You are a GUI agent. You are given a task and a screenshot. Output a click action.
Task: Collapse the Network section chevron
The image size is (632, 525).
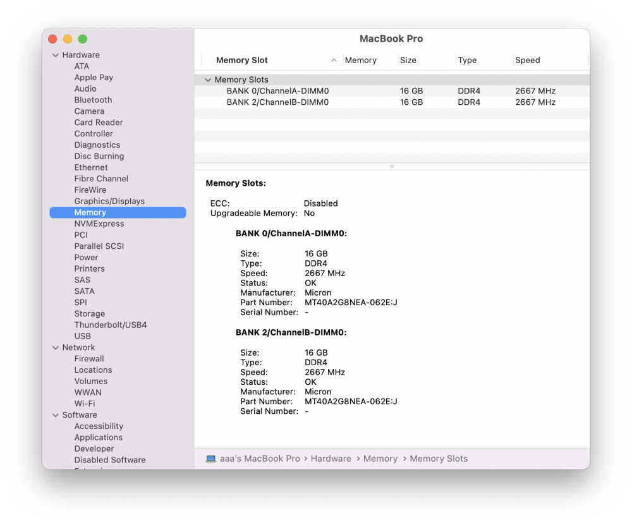tap(56, 347)
